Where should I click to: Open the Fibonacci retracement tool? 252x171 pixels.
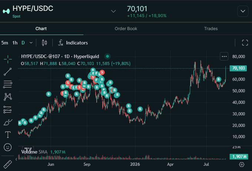(x=7, y=84)
